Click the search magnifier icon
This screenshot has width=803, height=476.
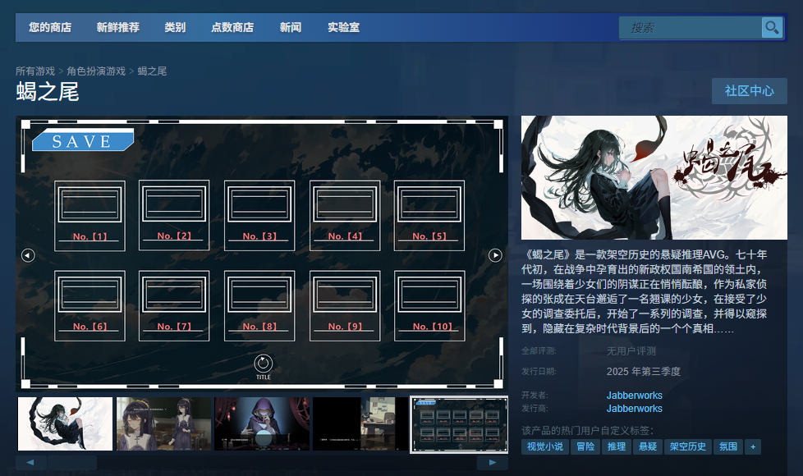point(771,27)
